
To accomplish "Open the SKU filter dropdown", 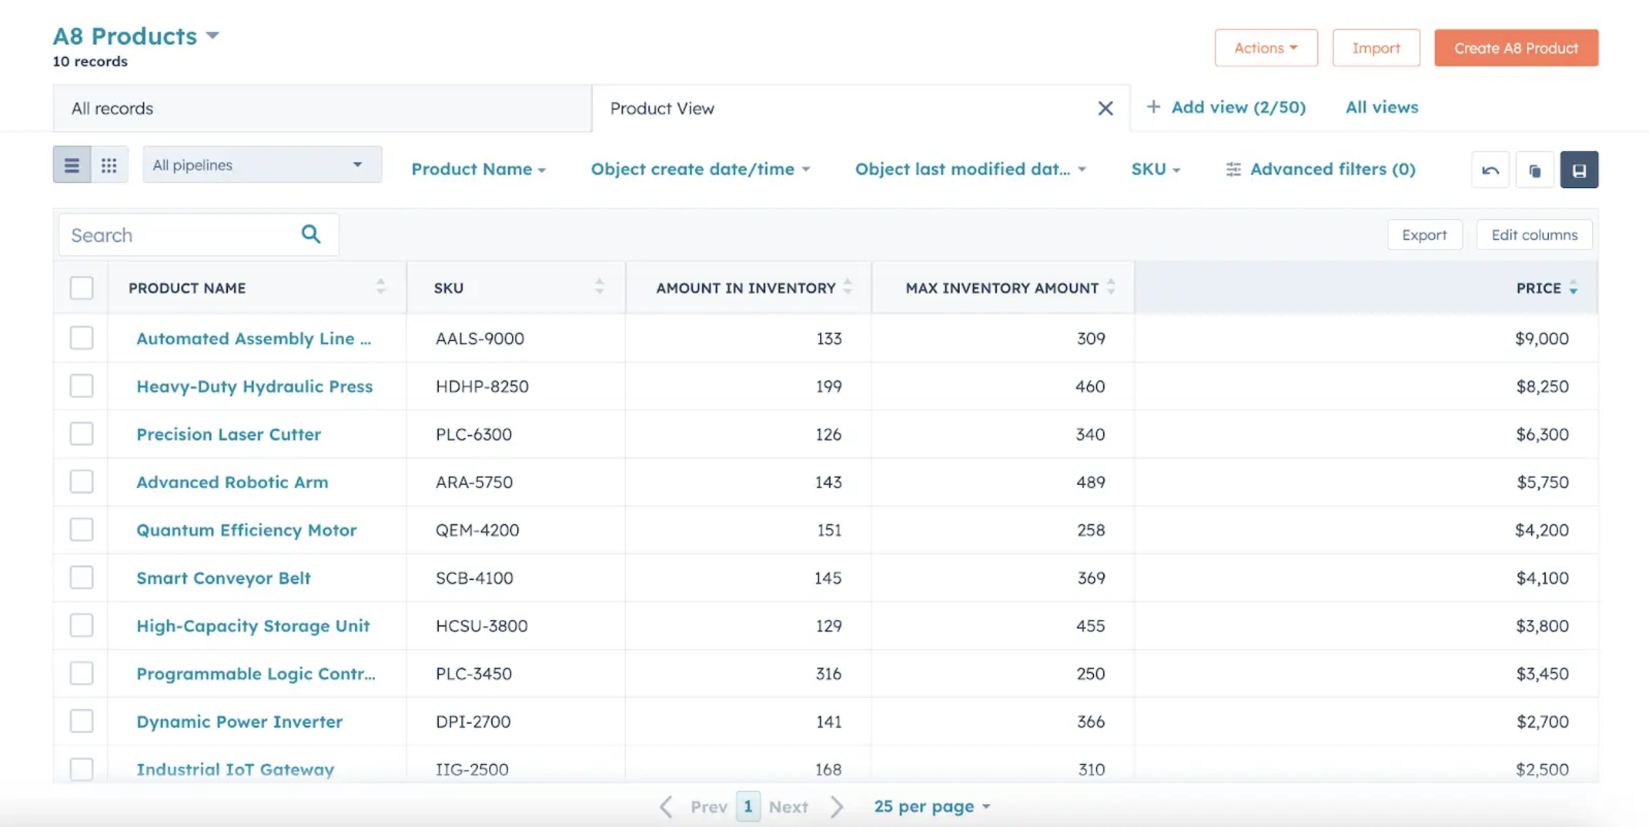I will click(x=1156, y=169).
